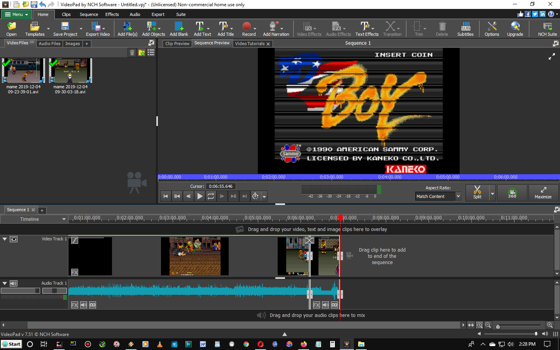Open FX on first video track clip
The height and width of the screenshot is (350, 560).
point(75,272)
